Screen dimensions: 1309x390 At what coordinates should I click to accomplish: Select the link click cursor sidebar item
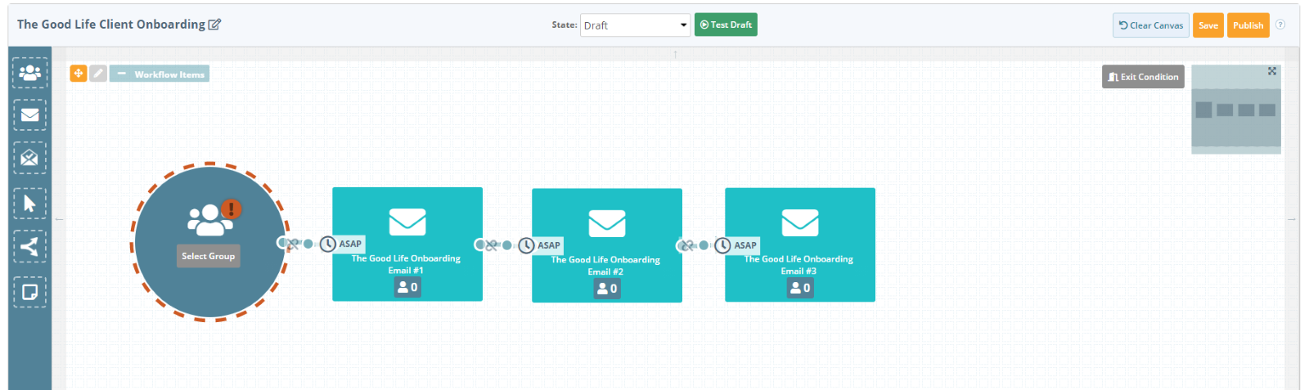[29, 203]
